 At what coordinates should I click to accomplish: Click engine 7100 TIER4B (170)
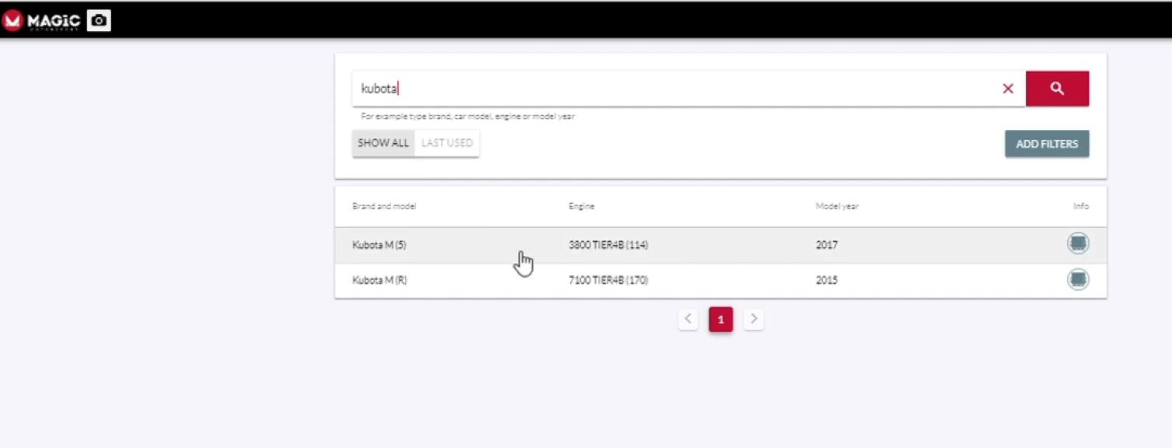pyautogui.click(x=608, y=280)
